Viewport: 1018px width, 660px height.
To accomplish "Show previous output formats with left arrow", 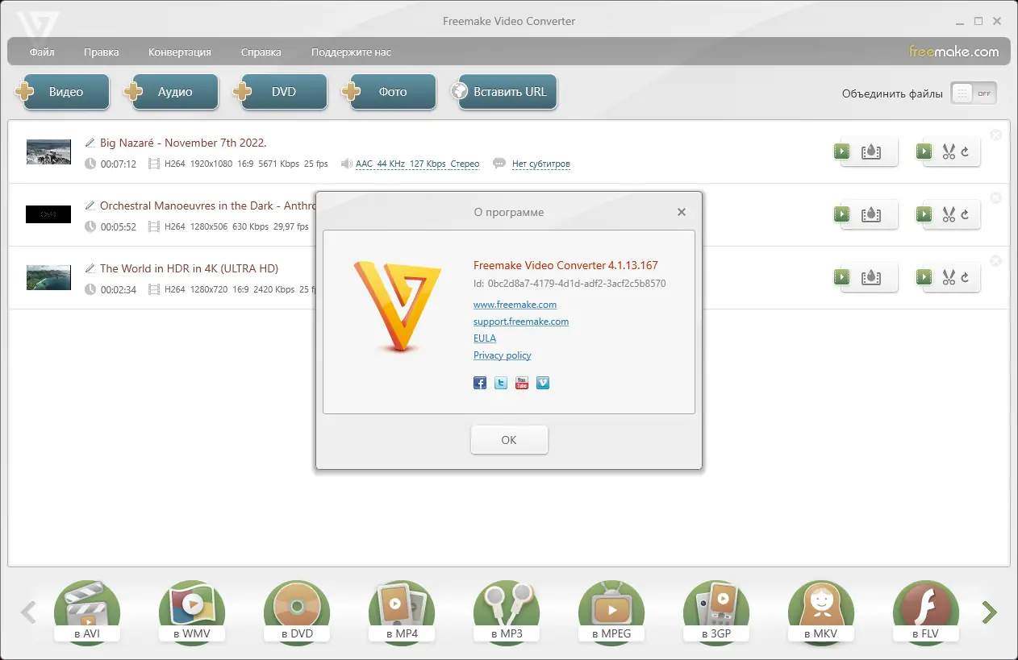I will click(29, 612).
